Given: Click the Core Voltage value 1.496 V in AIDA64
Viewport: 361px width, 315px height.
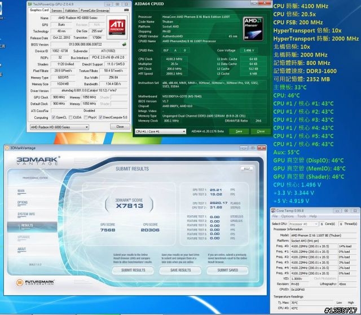Looking at the screenshot, I should pyautogui.click(x=249, y=50).
